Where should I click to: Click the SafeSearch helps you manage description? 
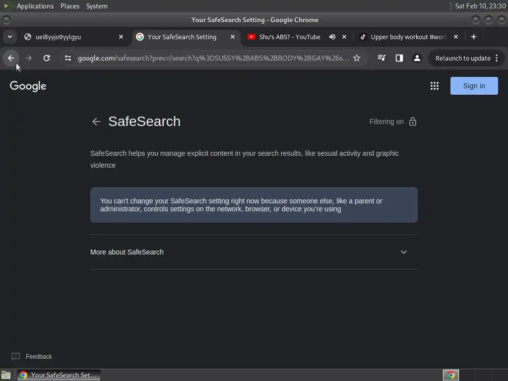pyautogui.click(x=244, y=159)
